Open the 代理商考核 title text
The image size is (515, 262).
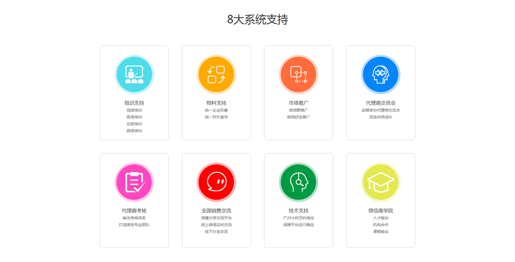134,211
